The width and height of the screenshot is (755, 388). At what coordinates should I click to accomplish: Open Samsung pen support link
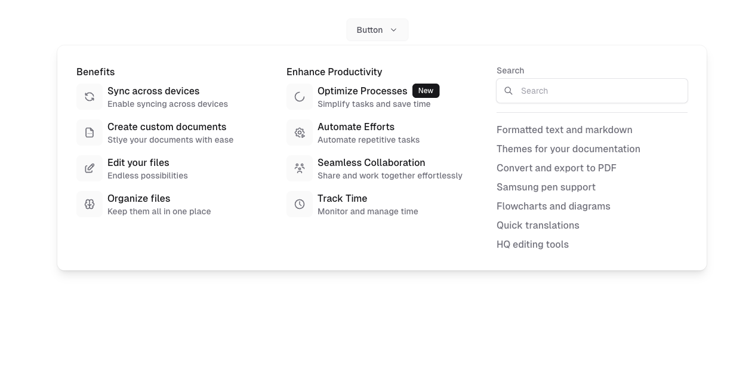point(546,187)
